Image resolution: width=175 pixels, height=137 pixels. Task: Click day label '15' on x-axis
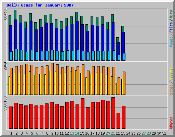coord(82,133)
